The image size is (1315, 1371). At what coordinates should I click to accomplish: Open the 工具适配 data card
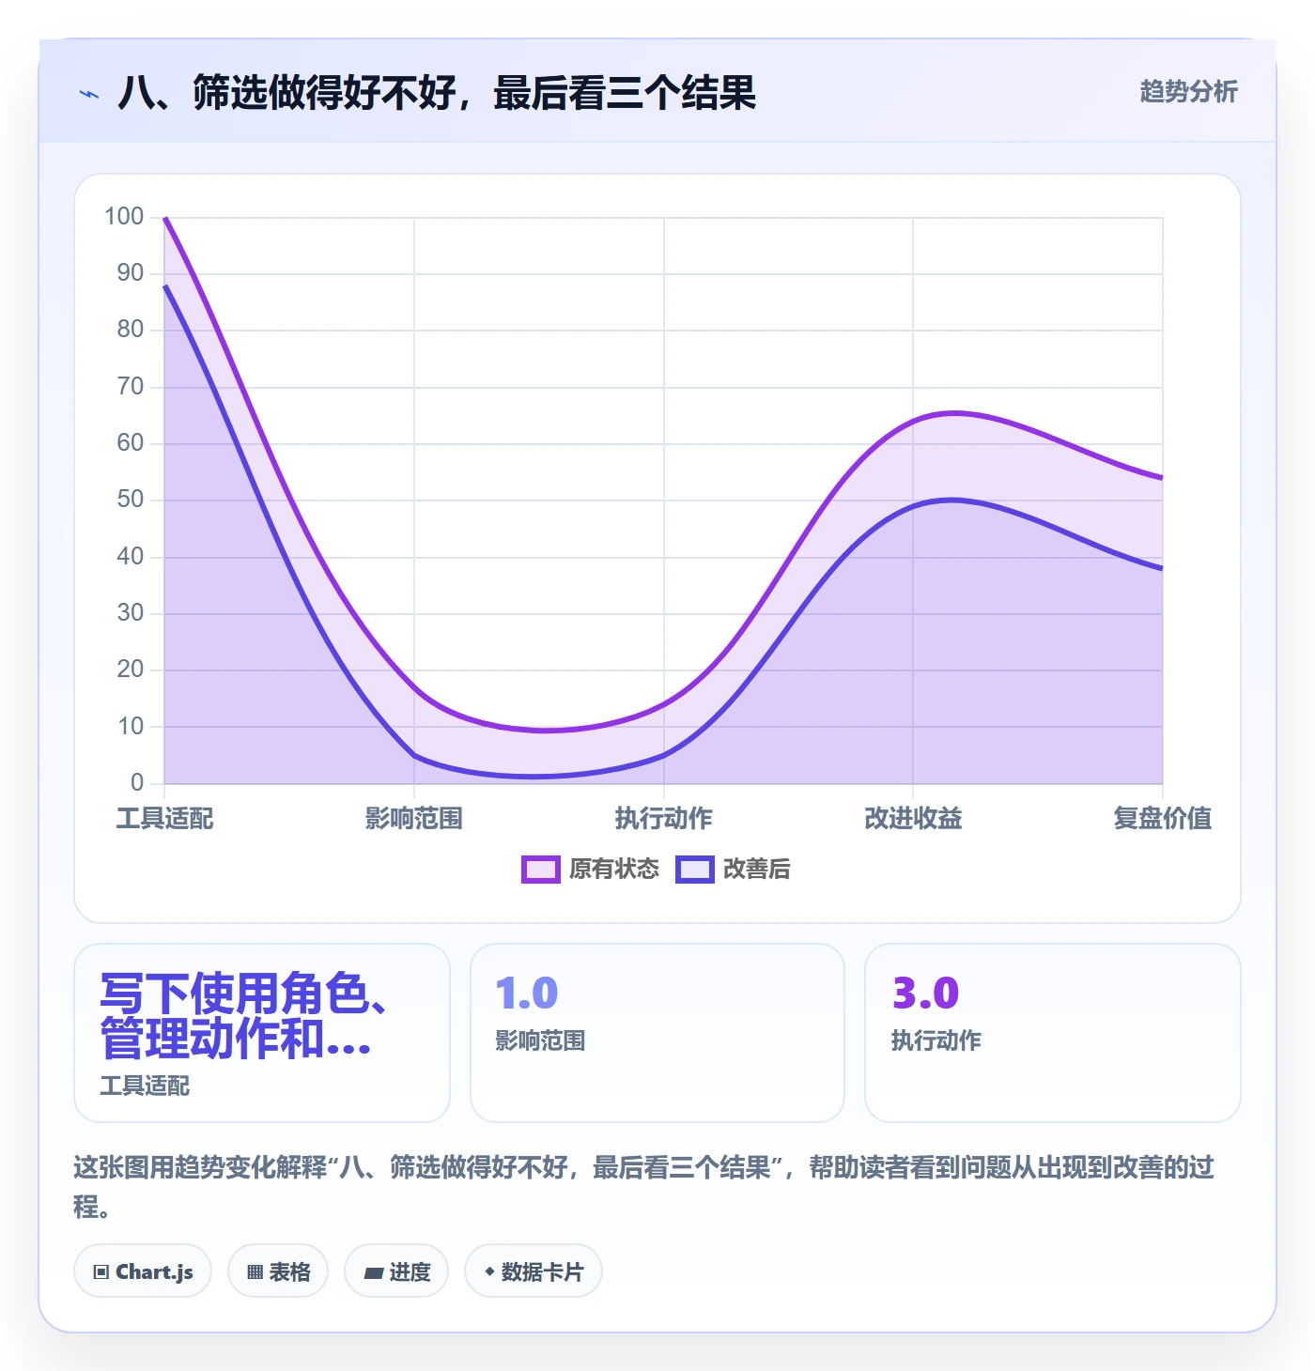tap(262, 1033)
